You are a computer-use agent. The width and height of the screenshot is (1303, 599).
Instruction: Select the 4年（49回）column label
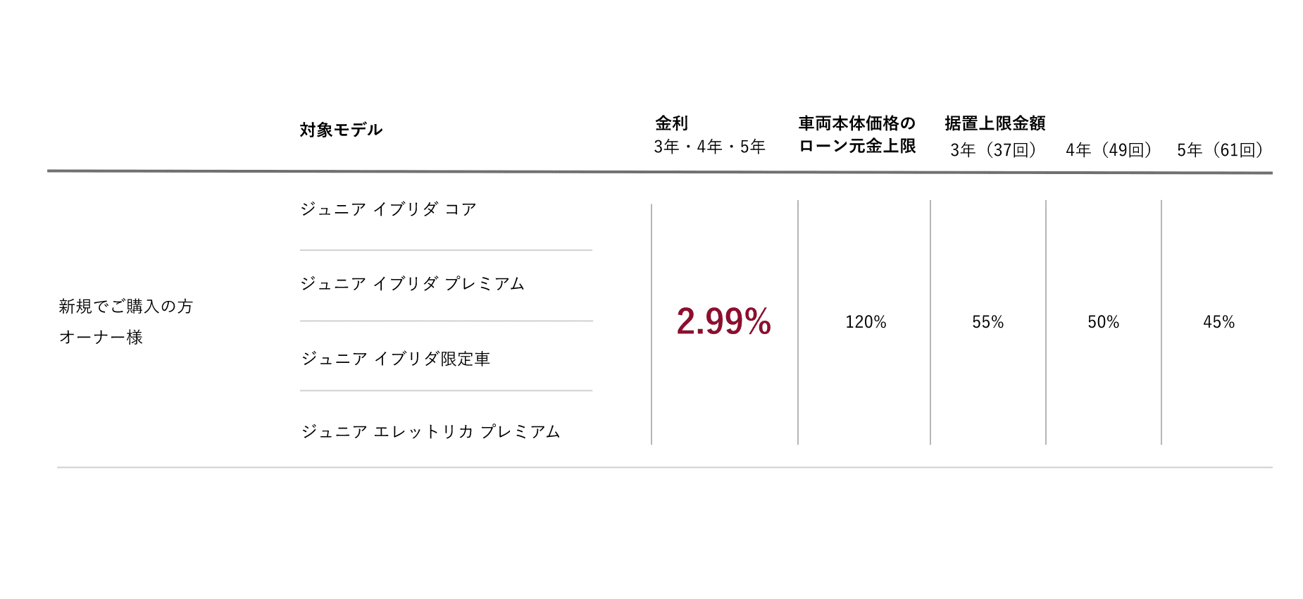[1109, 150]
